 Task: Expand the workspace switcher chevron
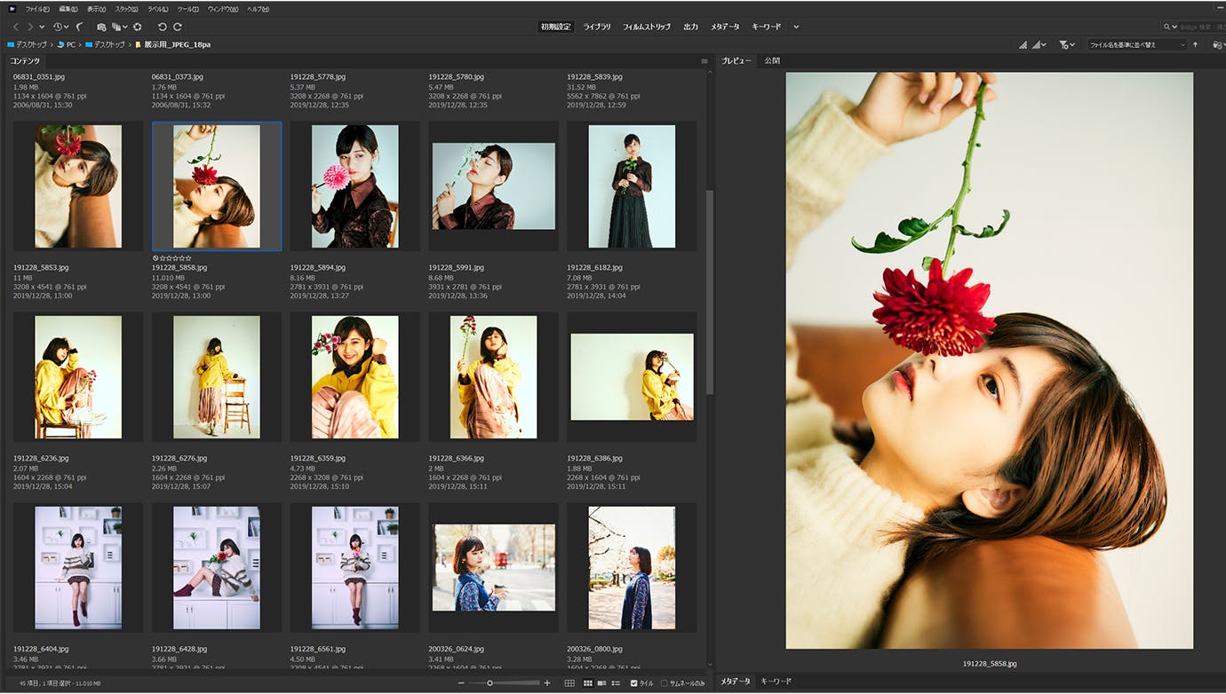[x=796, y=28]
